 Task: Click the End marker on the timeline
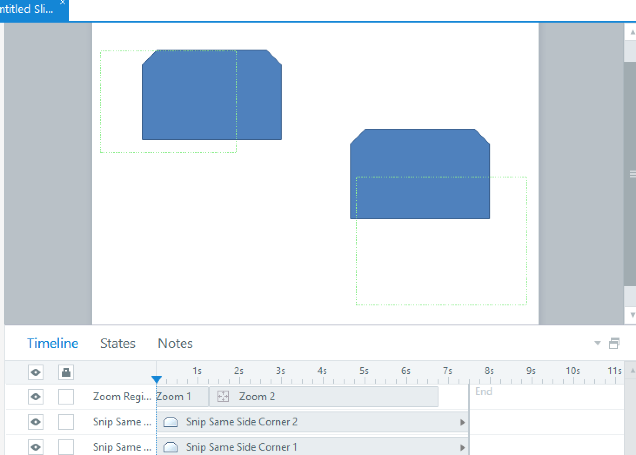point(484,391)
